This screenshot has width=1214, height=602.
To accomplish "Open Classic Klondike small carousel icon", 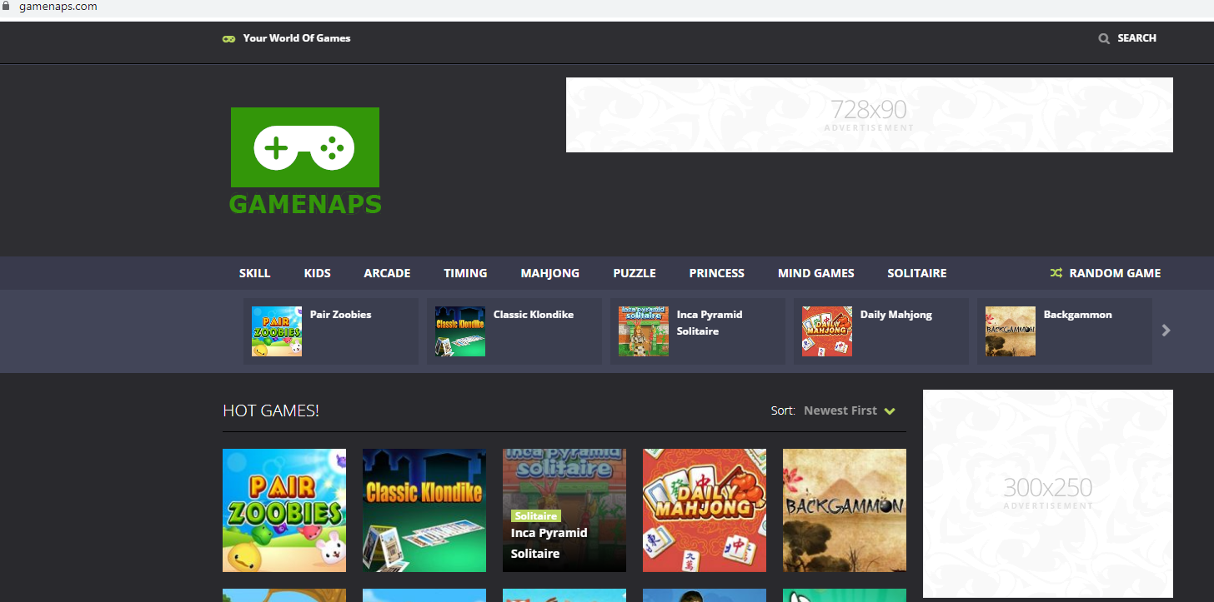I will [x=460, y=331].
